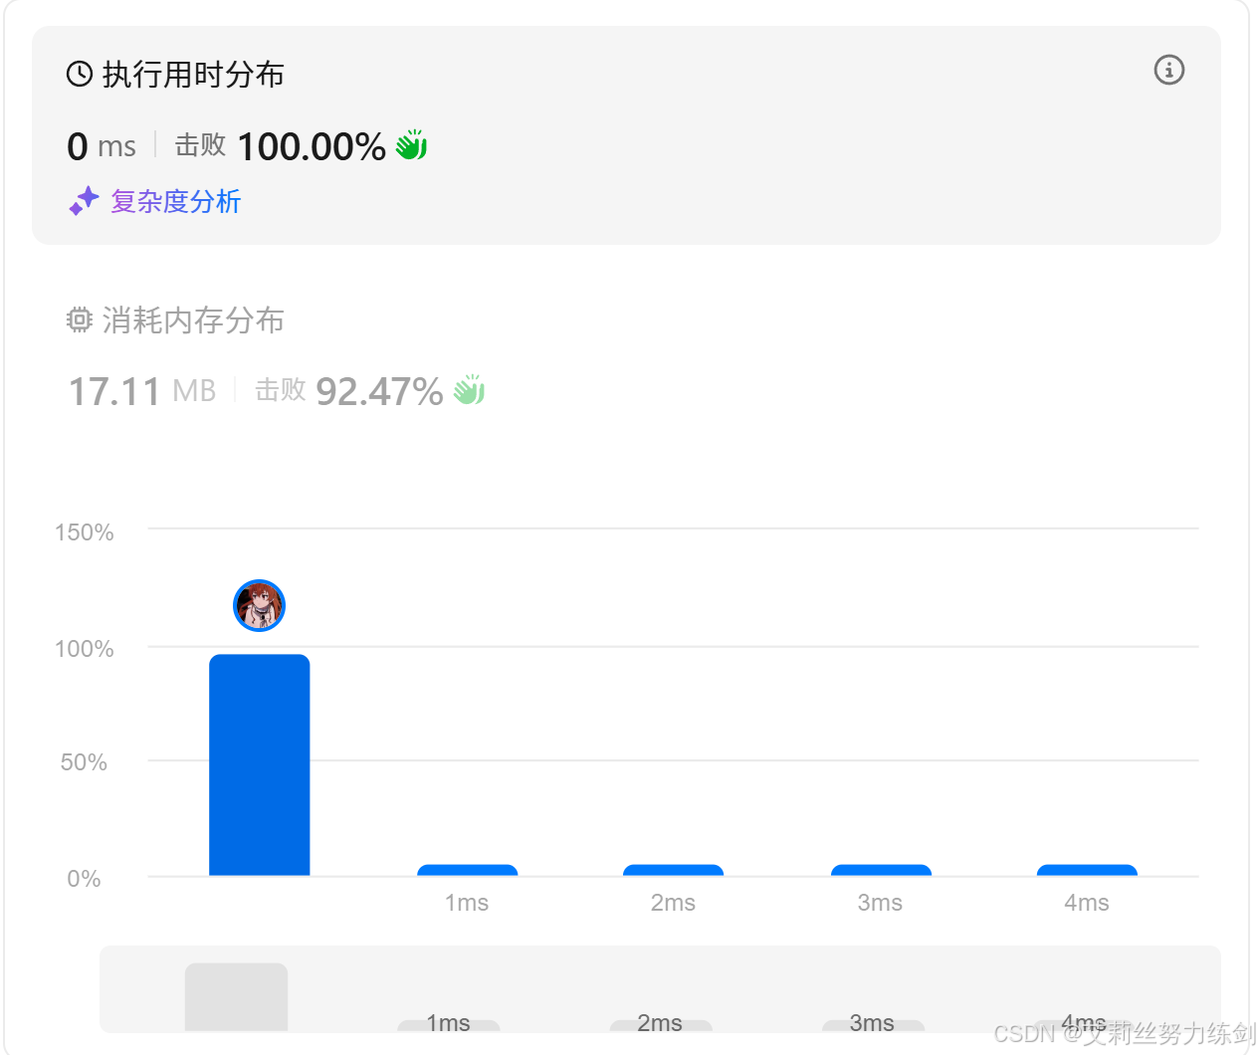The width and height of the screenshot is (1260, 1055).
Task: Click the tall blue 0ms bar
Action: point(260,764)
